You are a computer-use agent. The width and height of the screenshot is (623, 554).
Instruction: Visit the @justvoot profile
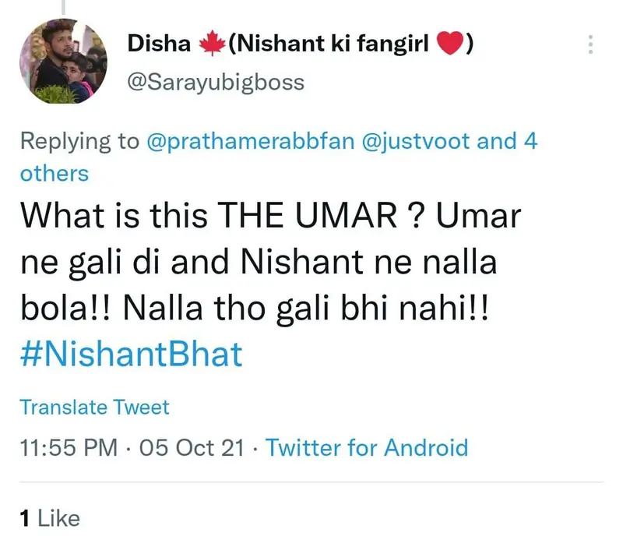pyautogui.click(x=404, y=142)
